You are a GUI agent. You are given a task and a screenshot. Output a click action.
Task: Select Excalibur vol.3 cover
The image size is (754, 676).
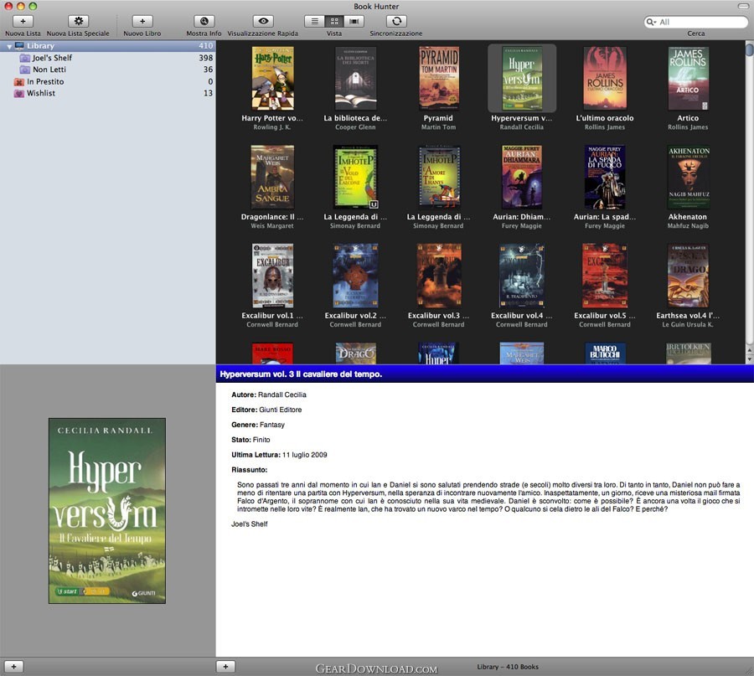pos(438,276)
